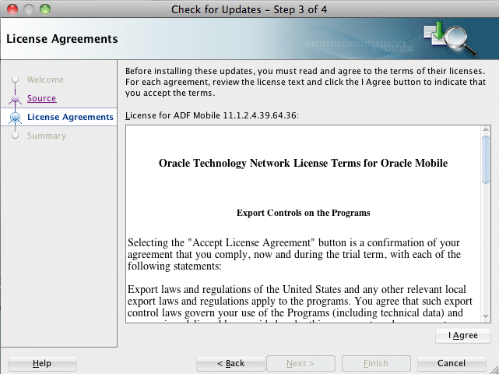Image resolution: width=499 pixels, height=374 pixels.
Task: Click the Export Controls on the Programs heading
Action: (x=304, y=213)
